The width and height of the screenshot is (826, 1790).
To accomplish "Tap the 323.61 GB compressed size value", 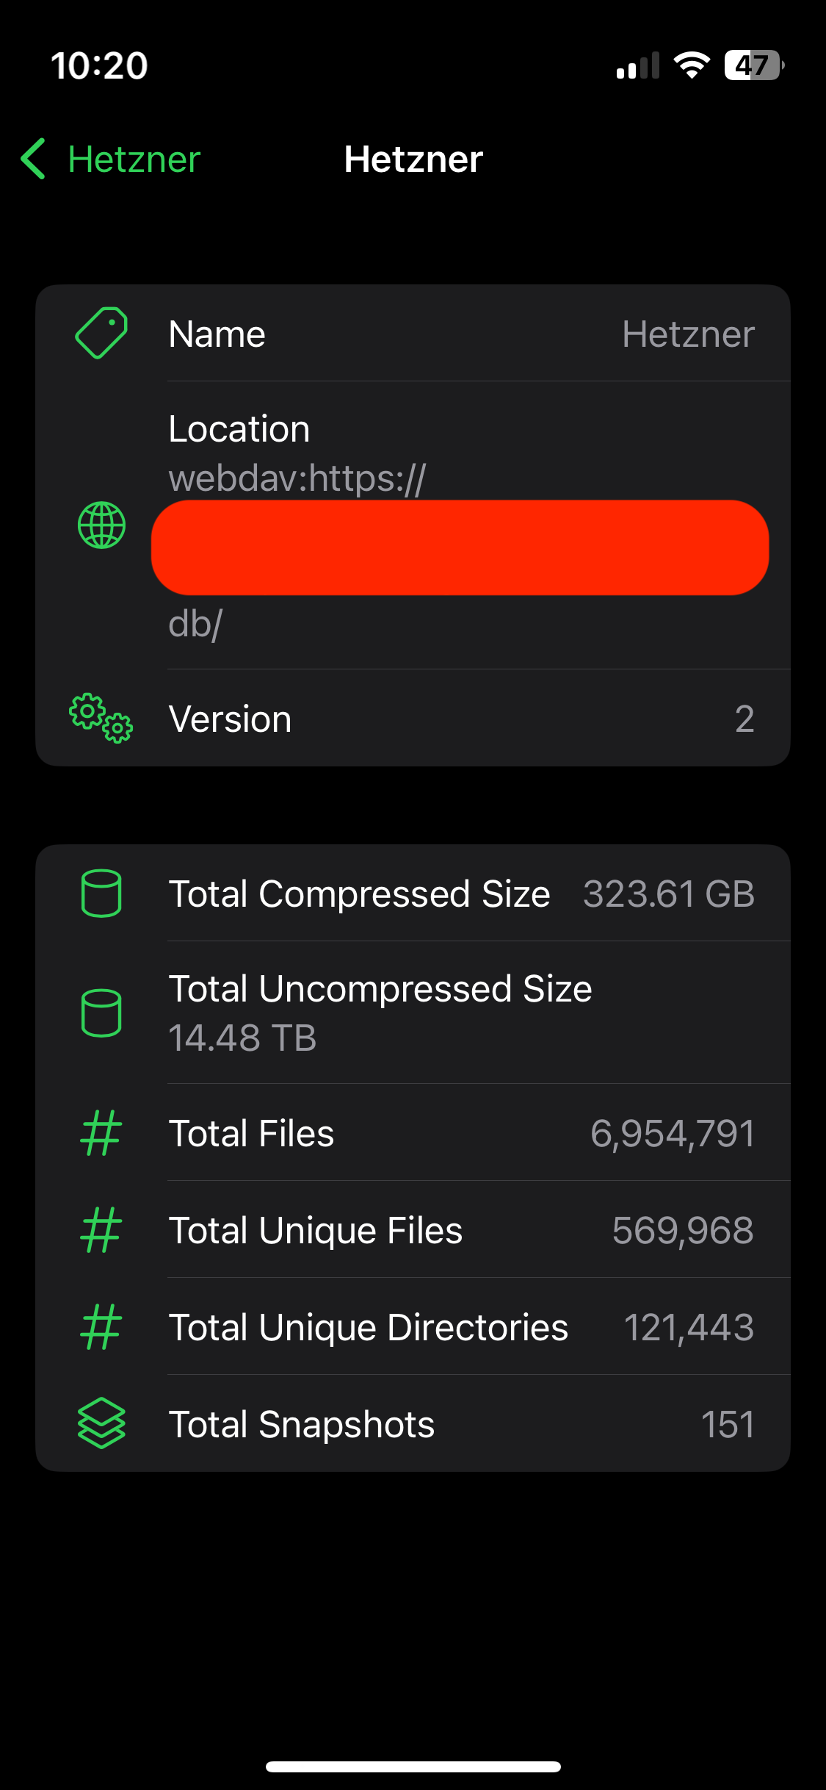I will pos(668,894).
